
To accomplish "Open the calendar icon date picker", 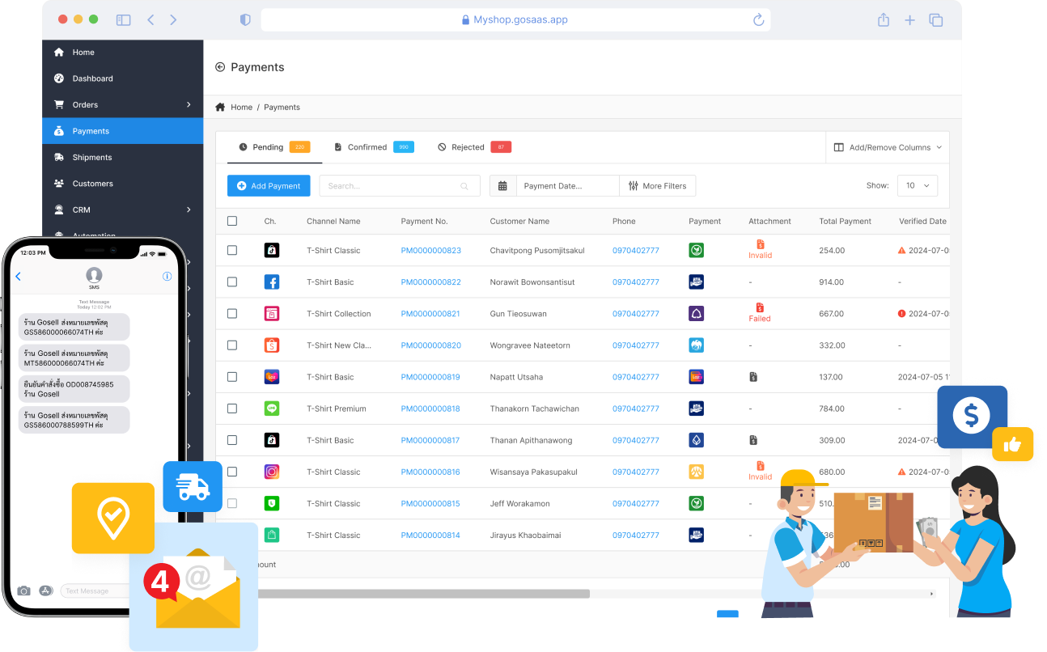I will click(502, 186).
